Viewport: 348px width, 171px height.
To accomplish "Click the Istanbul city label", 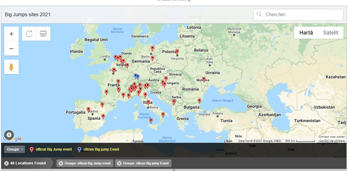I will tap(204, 114).
